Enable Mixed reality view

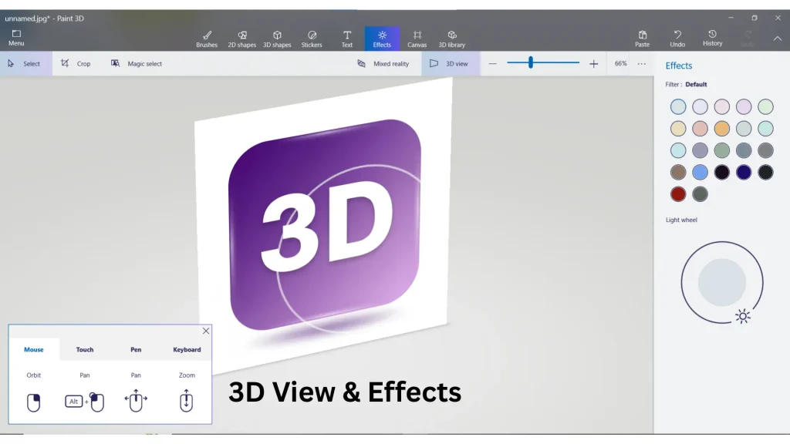384,63
